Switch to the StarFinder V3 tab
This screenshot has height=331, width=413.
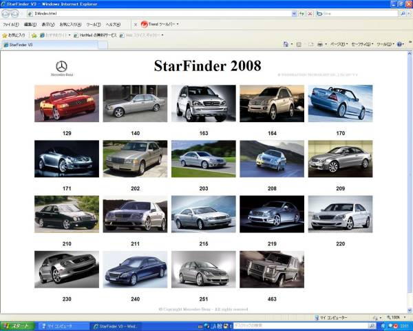tap(50, 45)
